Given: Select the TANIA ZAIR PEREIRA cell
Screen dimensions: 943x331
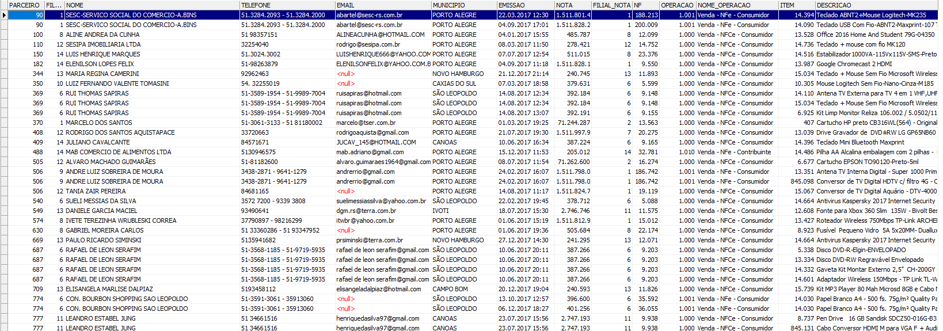Looking at the screenshot, I should click(x=152, y=191).
